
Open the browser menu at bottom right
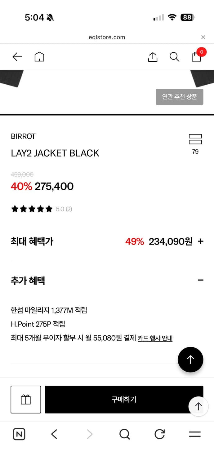pos(194,434)
